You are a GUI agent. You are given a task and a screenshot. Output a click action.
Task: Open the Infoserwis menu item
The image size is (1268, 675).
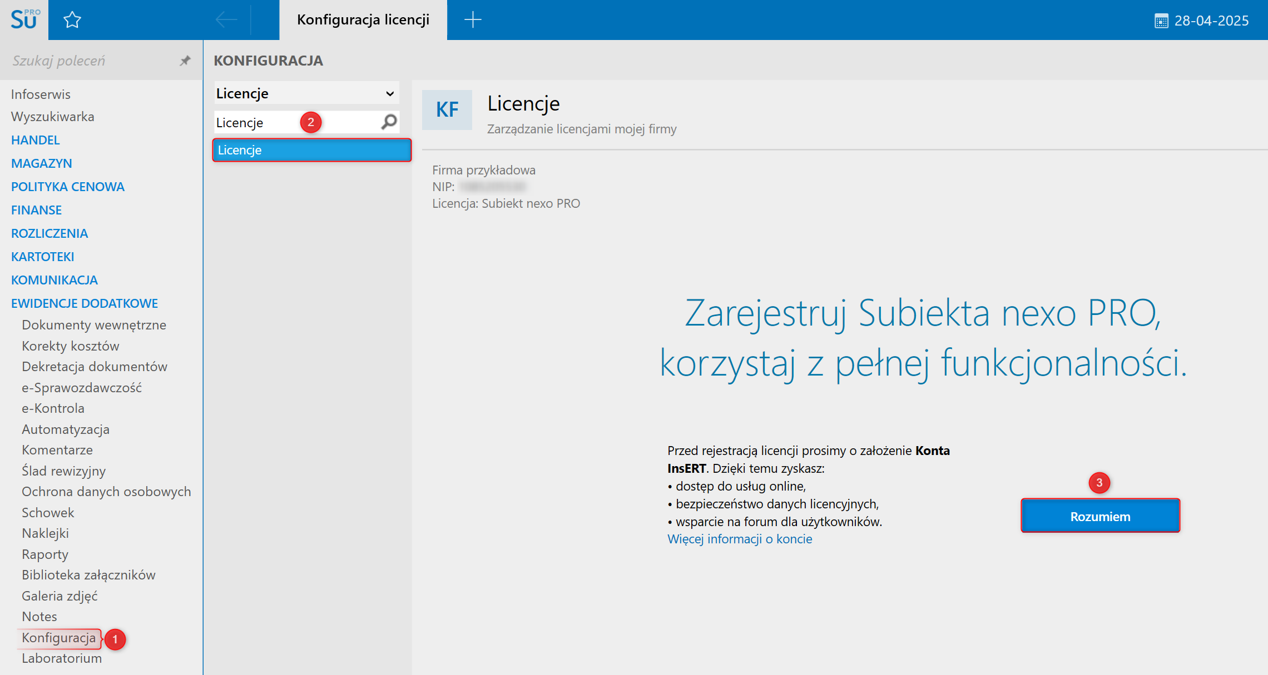pyautogui.click(x=41, y=94)
